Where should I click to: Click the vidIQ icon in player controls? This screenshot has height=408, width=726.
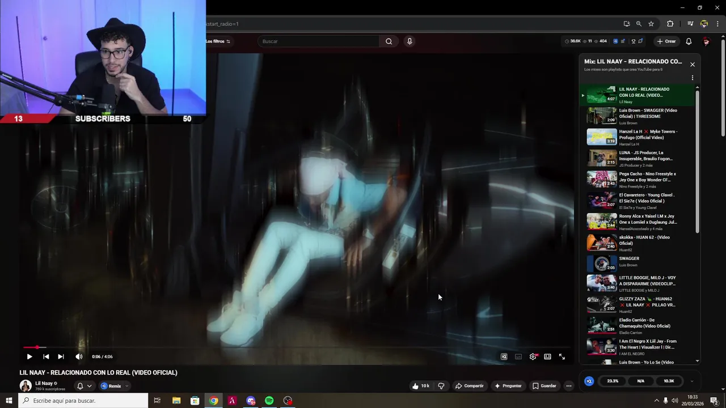coord(504,356)
